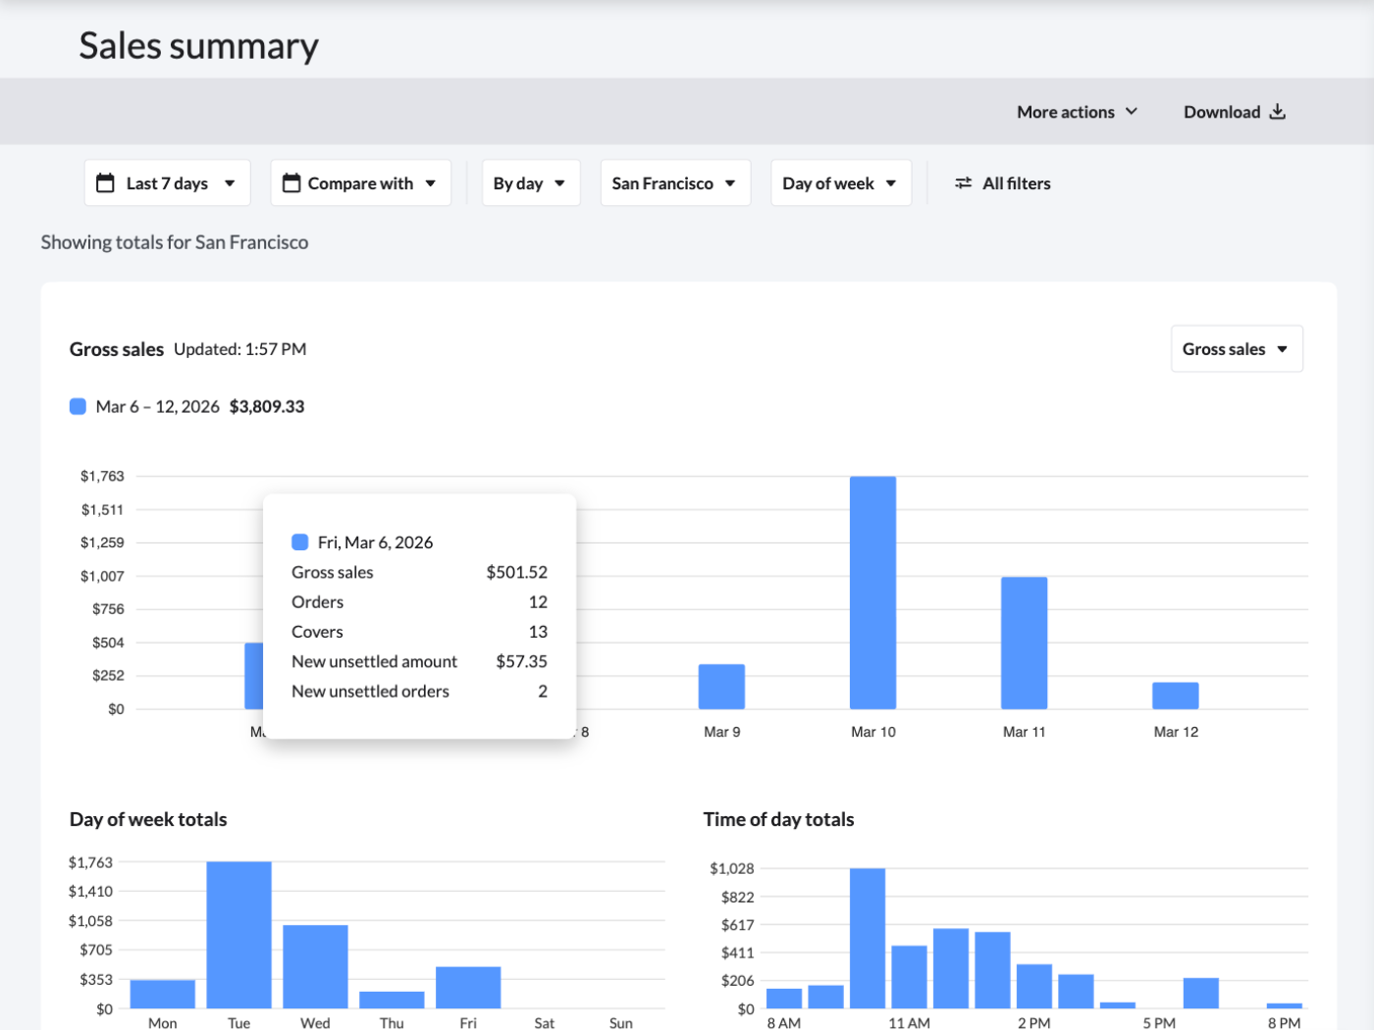
Task: Click blue legend square beside Mar 6 – 12
Action: [79, 406]
